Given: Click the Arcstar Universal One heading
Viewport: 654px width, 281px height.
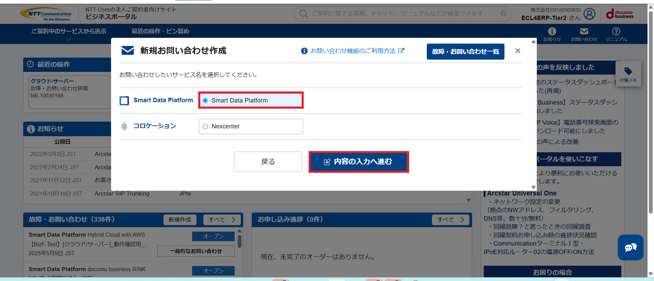Looking at the screenshot, I should [522, 193].
